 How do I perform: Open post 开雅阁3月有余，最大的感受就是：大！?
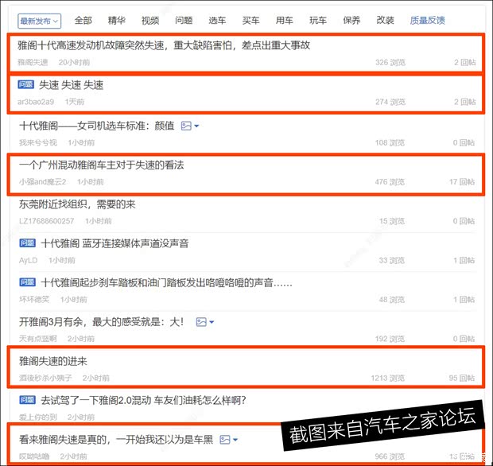tap(101, 322)
